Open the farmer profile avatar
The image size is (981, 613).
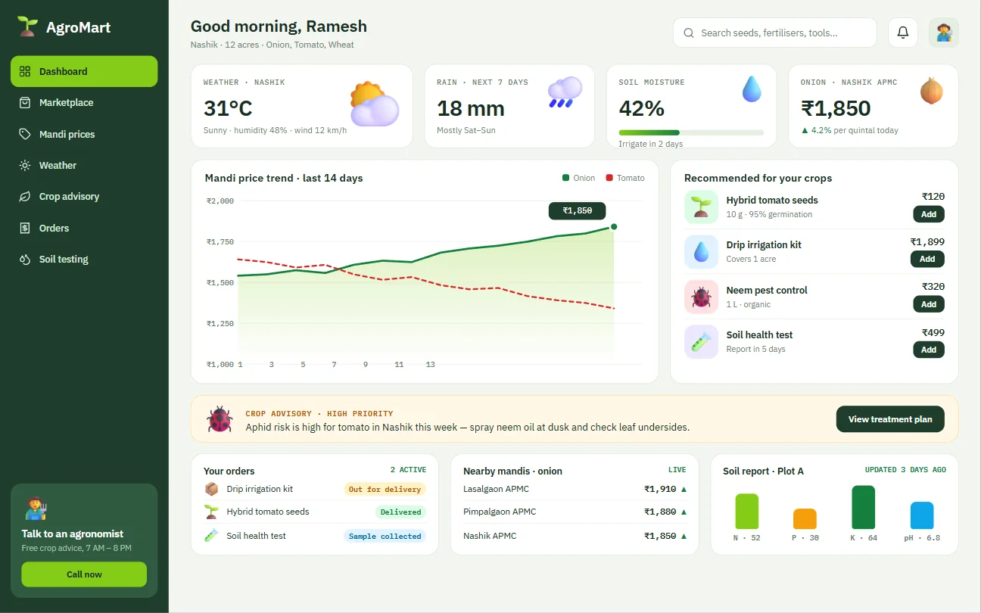point(944,33)
